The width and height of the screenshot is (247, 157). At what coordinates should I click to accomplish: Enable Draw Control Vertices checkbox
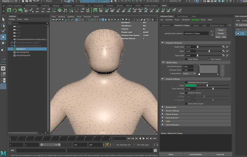[186, 93]
